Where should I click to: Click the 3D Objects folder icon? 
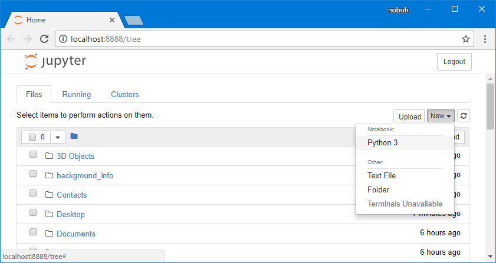[x=49, y=156]
